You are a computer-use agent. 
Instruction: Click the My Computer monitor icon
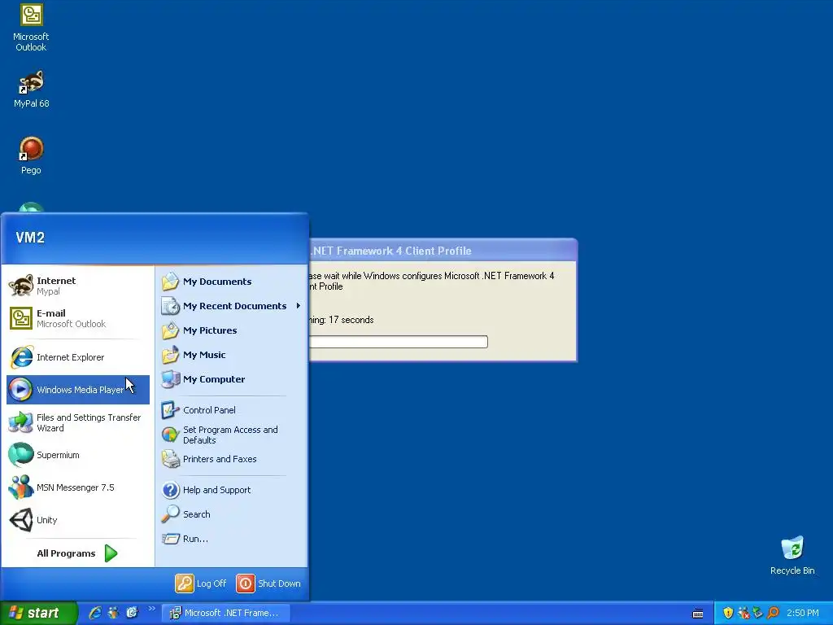(x=171, y=379)
